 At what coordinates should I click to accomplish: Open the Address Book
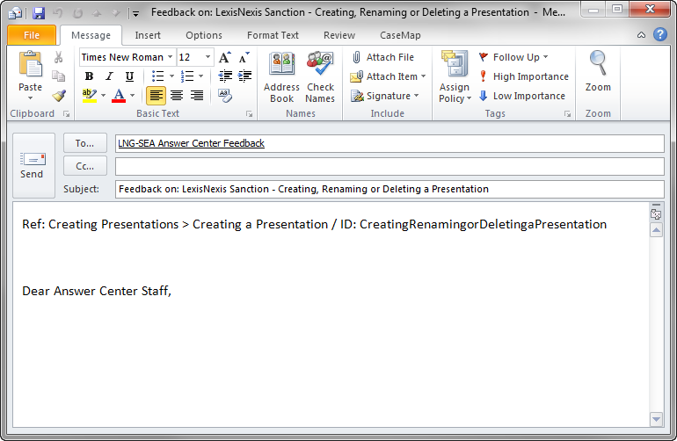[281, 77]
